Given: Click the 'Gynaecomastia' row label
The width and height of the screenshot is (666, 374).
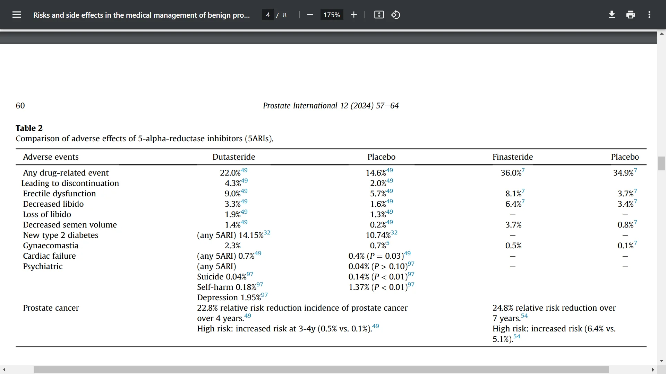Looking at the screenshot, I should tap(51, 246).
